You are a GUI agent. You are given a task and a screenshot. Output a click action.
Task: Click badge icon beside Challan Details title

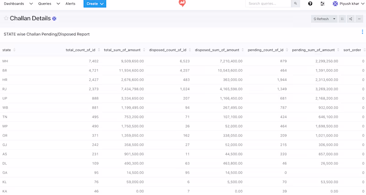coord(54,19)
